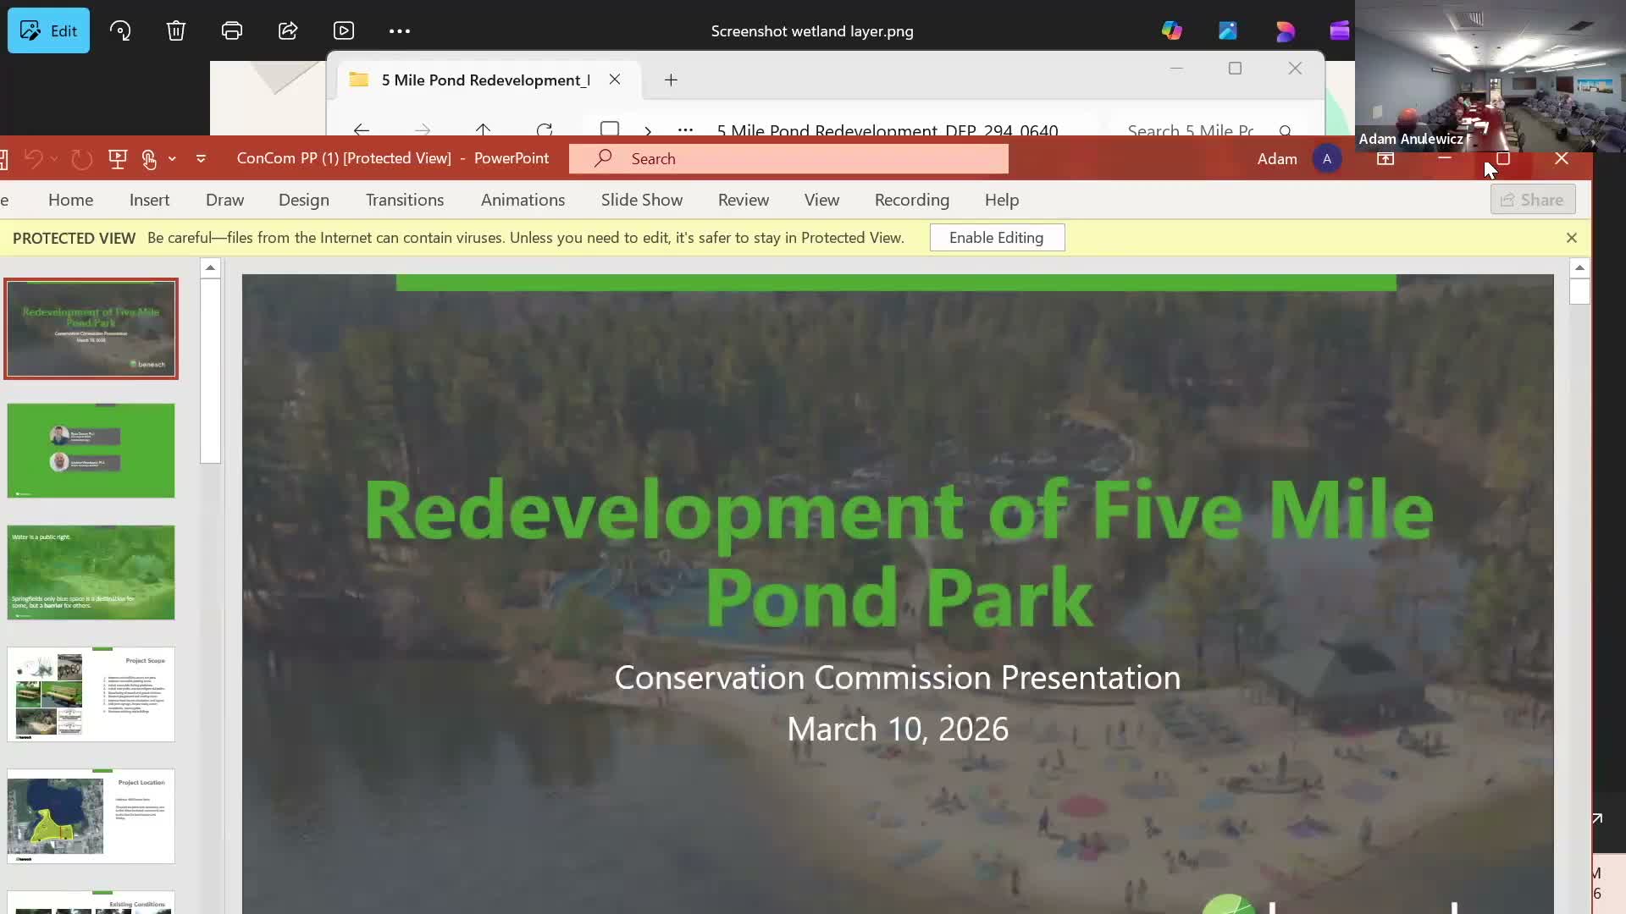1626x914 pixels.
Task: Click the Touch/Mouse Mode icon
Action: [149, 159]
